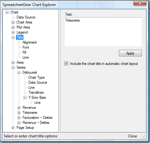Open Font options under Title
The height and width of the screenshot is (143, 150).
coord(26,47)
